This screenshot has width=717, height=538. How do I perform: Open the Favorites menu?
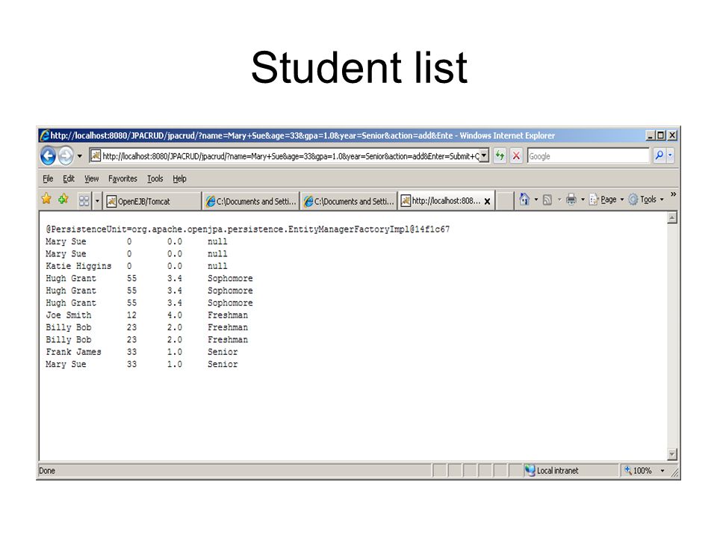click(x=122, y=179)
